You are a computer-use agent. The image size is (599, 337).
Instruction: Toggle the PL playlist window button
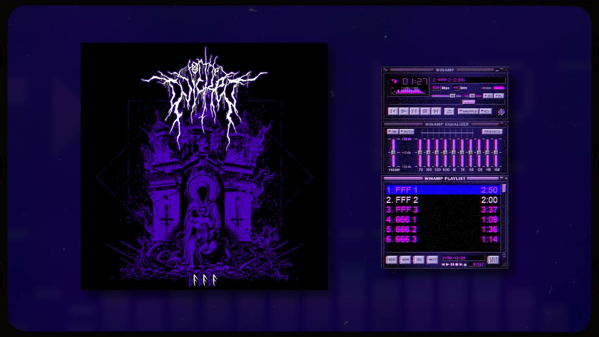(499, 96)
